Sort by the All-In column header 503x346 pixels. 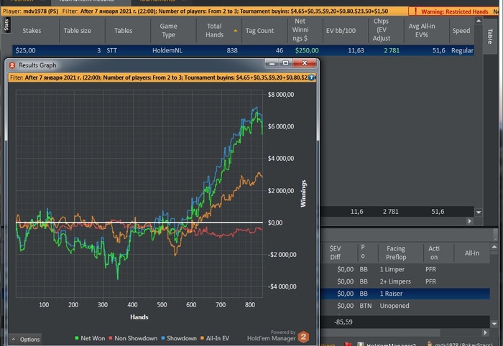[x=472, y=253]
